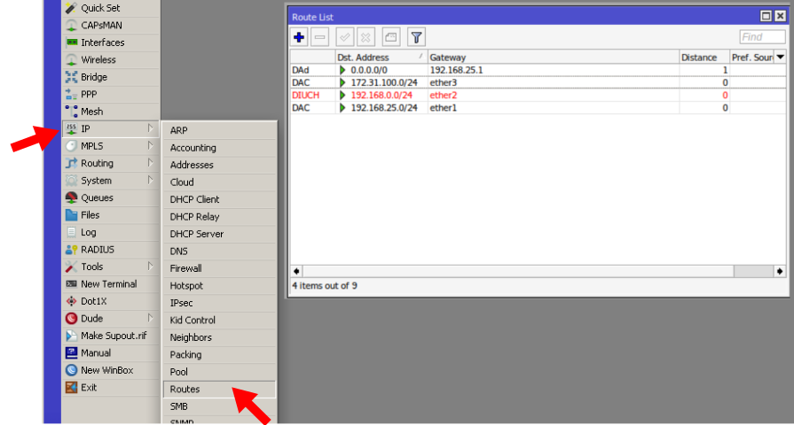
Task: Launch New Terminal from sidebar
Action: (108, 284)
